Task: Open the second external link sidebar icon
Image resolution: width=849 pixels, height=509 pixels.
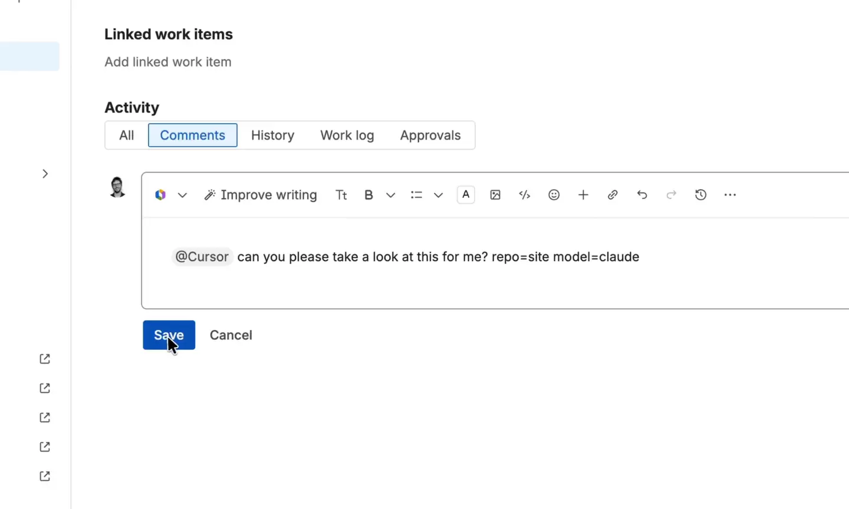Action: tap(45, 388)
